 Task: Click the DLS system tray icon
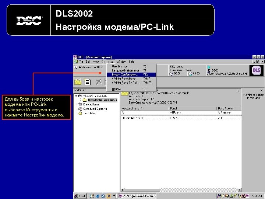(x=248, y=196)
